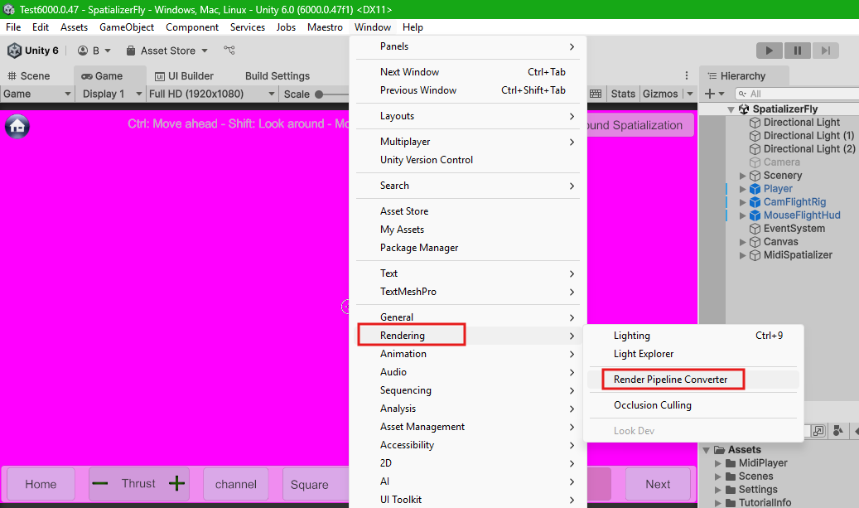Image resolution: width=859 pixels, height=508 pixels.
Task: Open the Maestro menu
Action: point(325,27)
